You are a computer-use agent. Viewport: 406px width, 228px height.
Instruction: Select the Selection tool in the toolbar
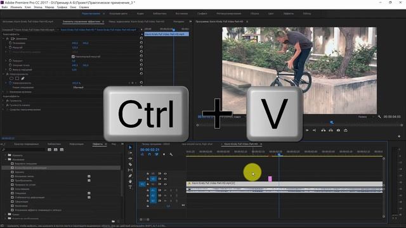point(130,147)
